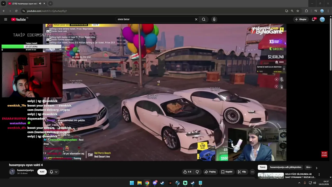Open first Steam icon on taskbar
This screenshot has width=332, height=187.
(x=162, y=183)
